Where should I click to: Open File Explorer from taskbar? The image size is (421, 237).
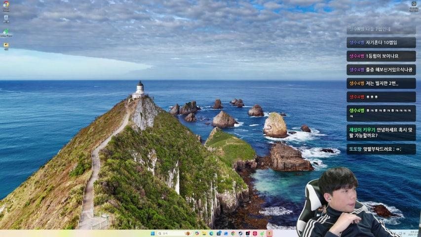204,234
